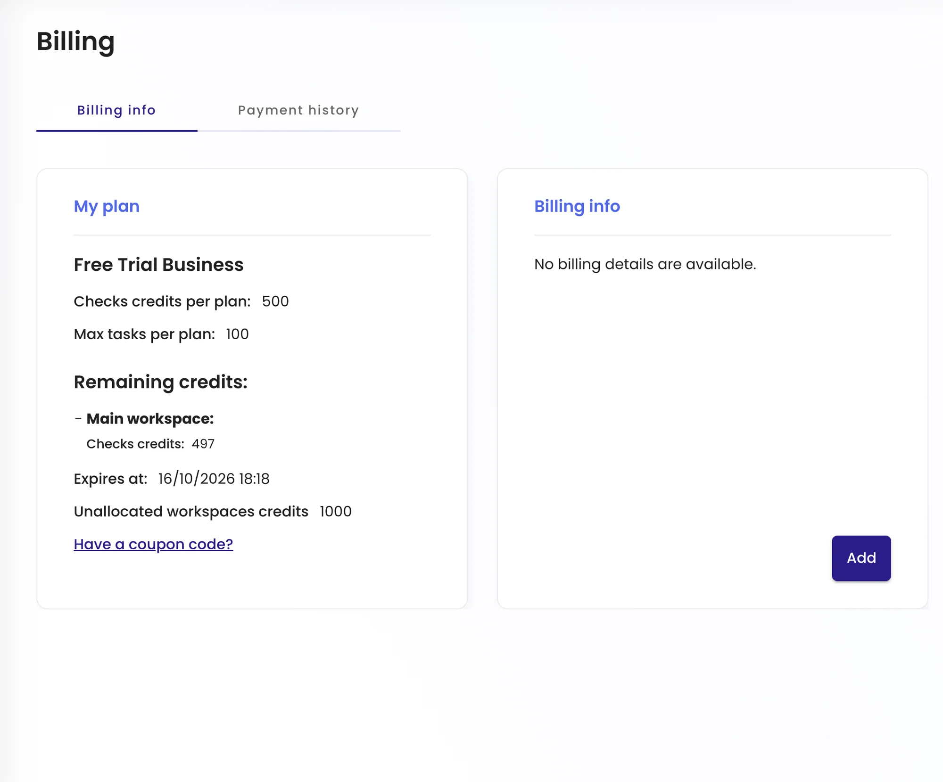Click the checks credits per plan value 500
Viewport: 943px width, 782px height.
[x=275, y=301]
